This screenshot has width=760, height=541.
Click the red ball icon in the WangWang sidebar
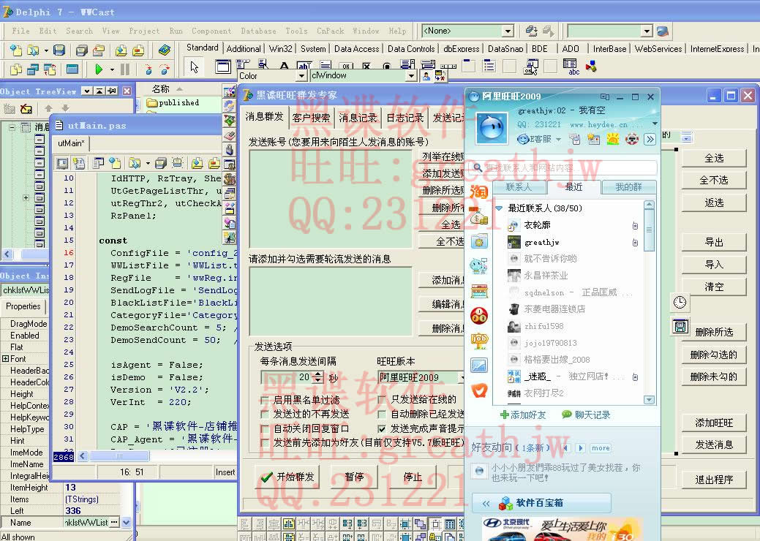(x=479, y=316)
